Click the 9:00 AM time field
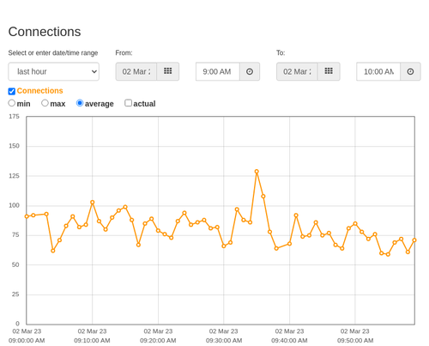 tap(218, 71)
